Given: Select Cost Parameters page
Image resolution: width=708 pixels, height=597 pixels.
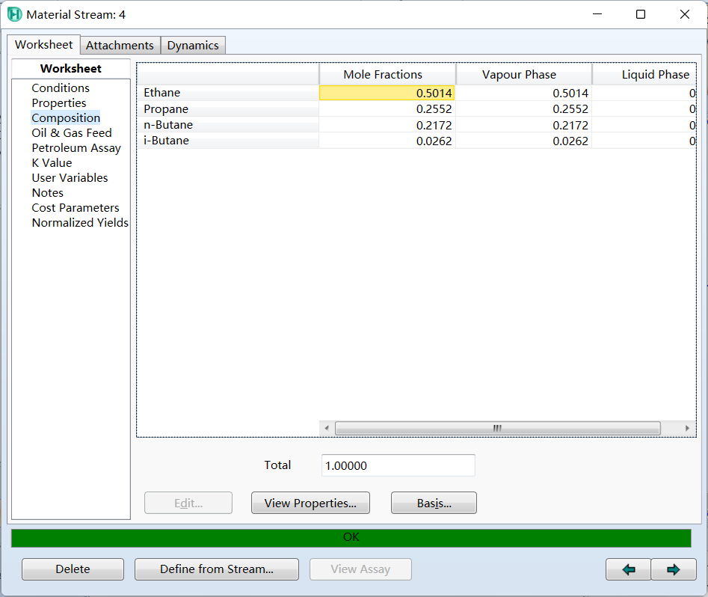Looking at the screenshot, I should (76, 207).
